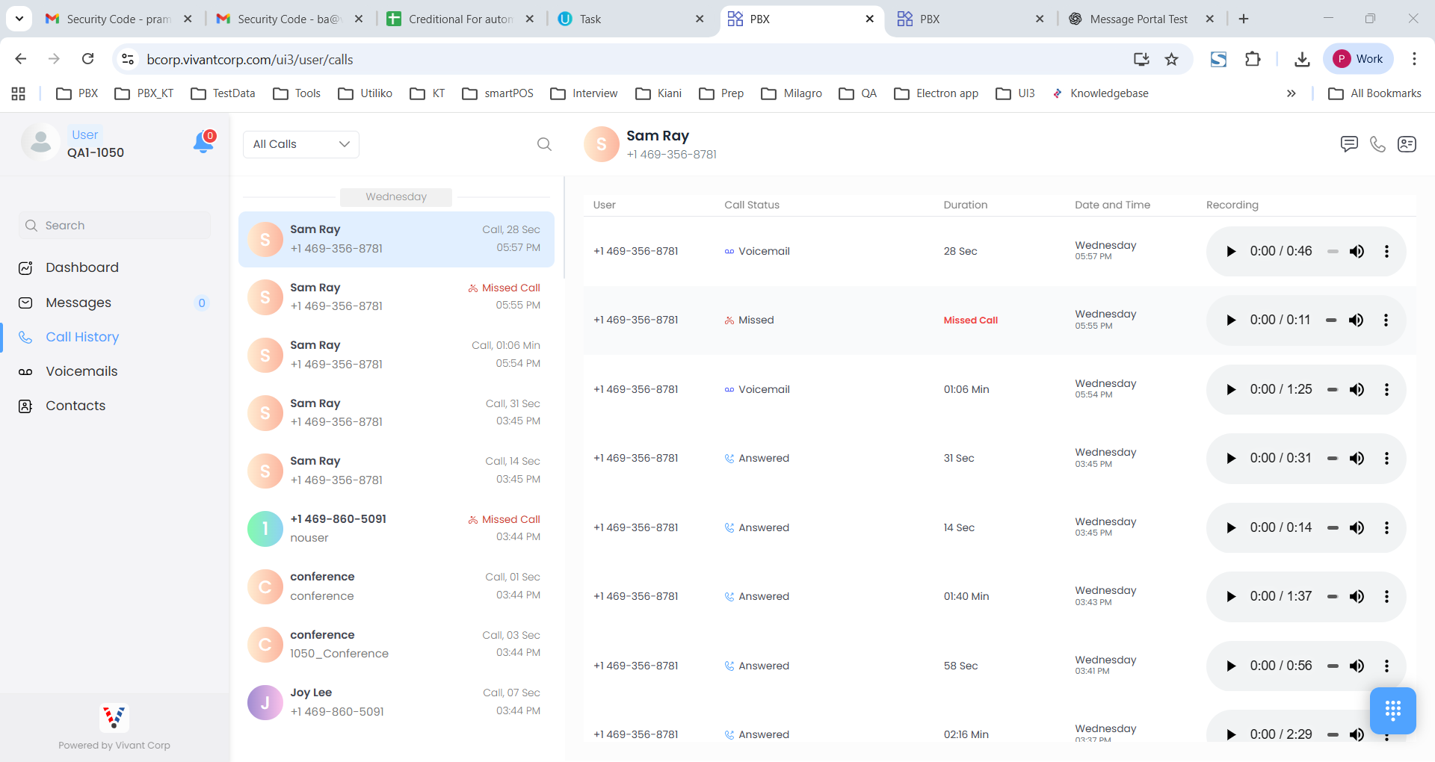Mute the 0:46 voicemail recording
This screenshot has height=762, width=1435.
click(1357, 252)
